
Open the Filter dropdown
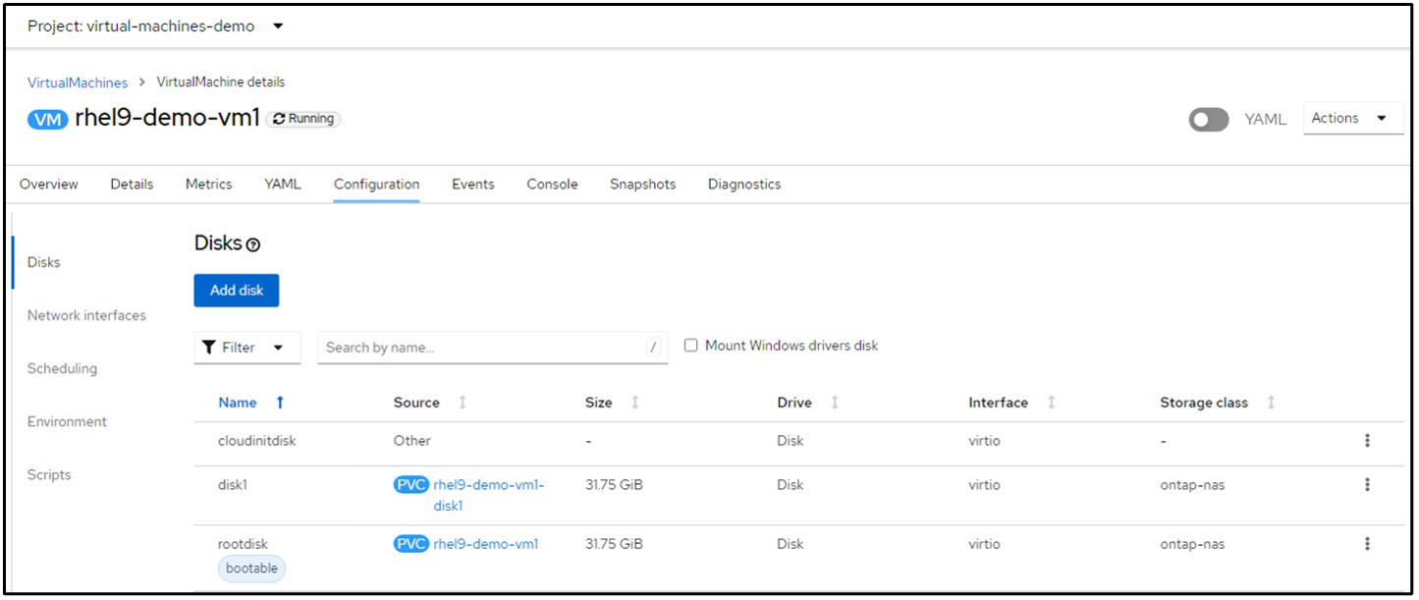[x=246, y=348]
